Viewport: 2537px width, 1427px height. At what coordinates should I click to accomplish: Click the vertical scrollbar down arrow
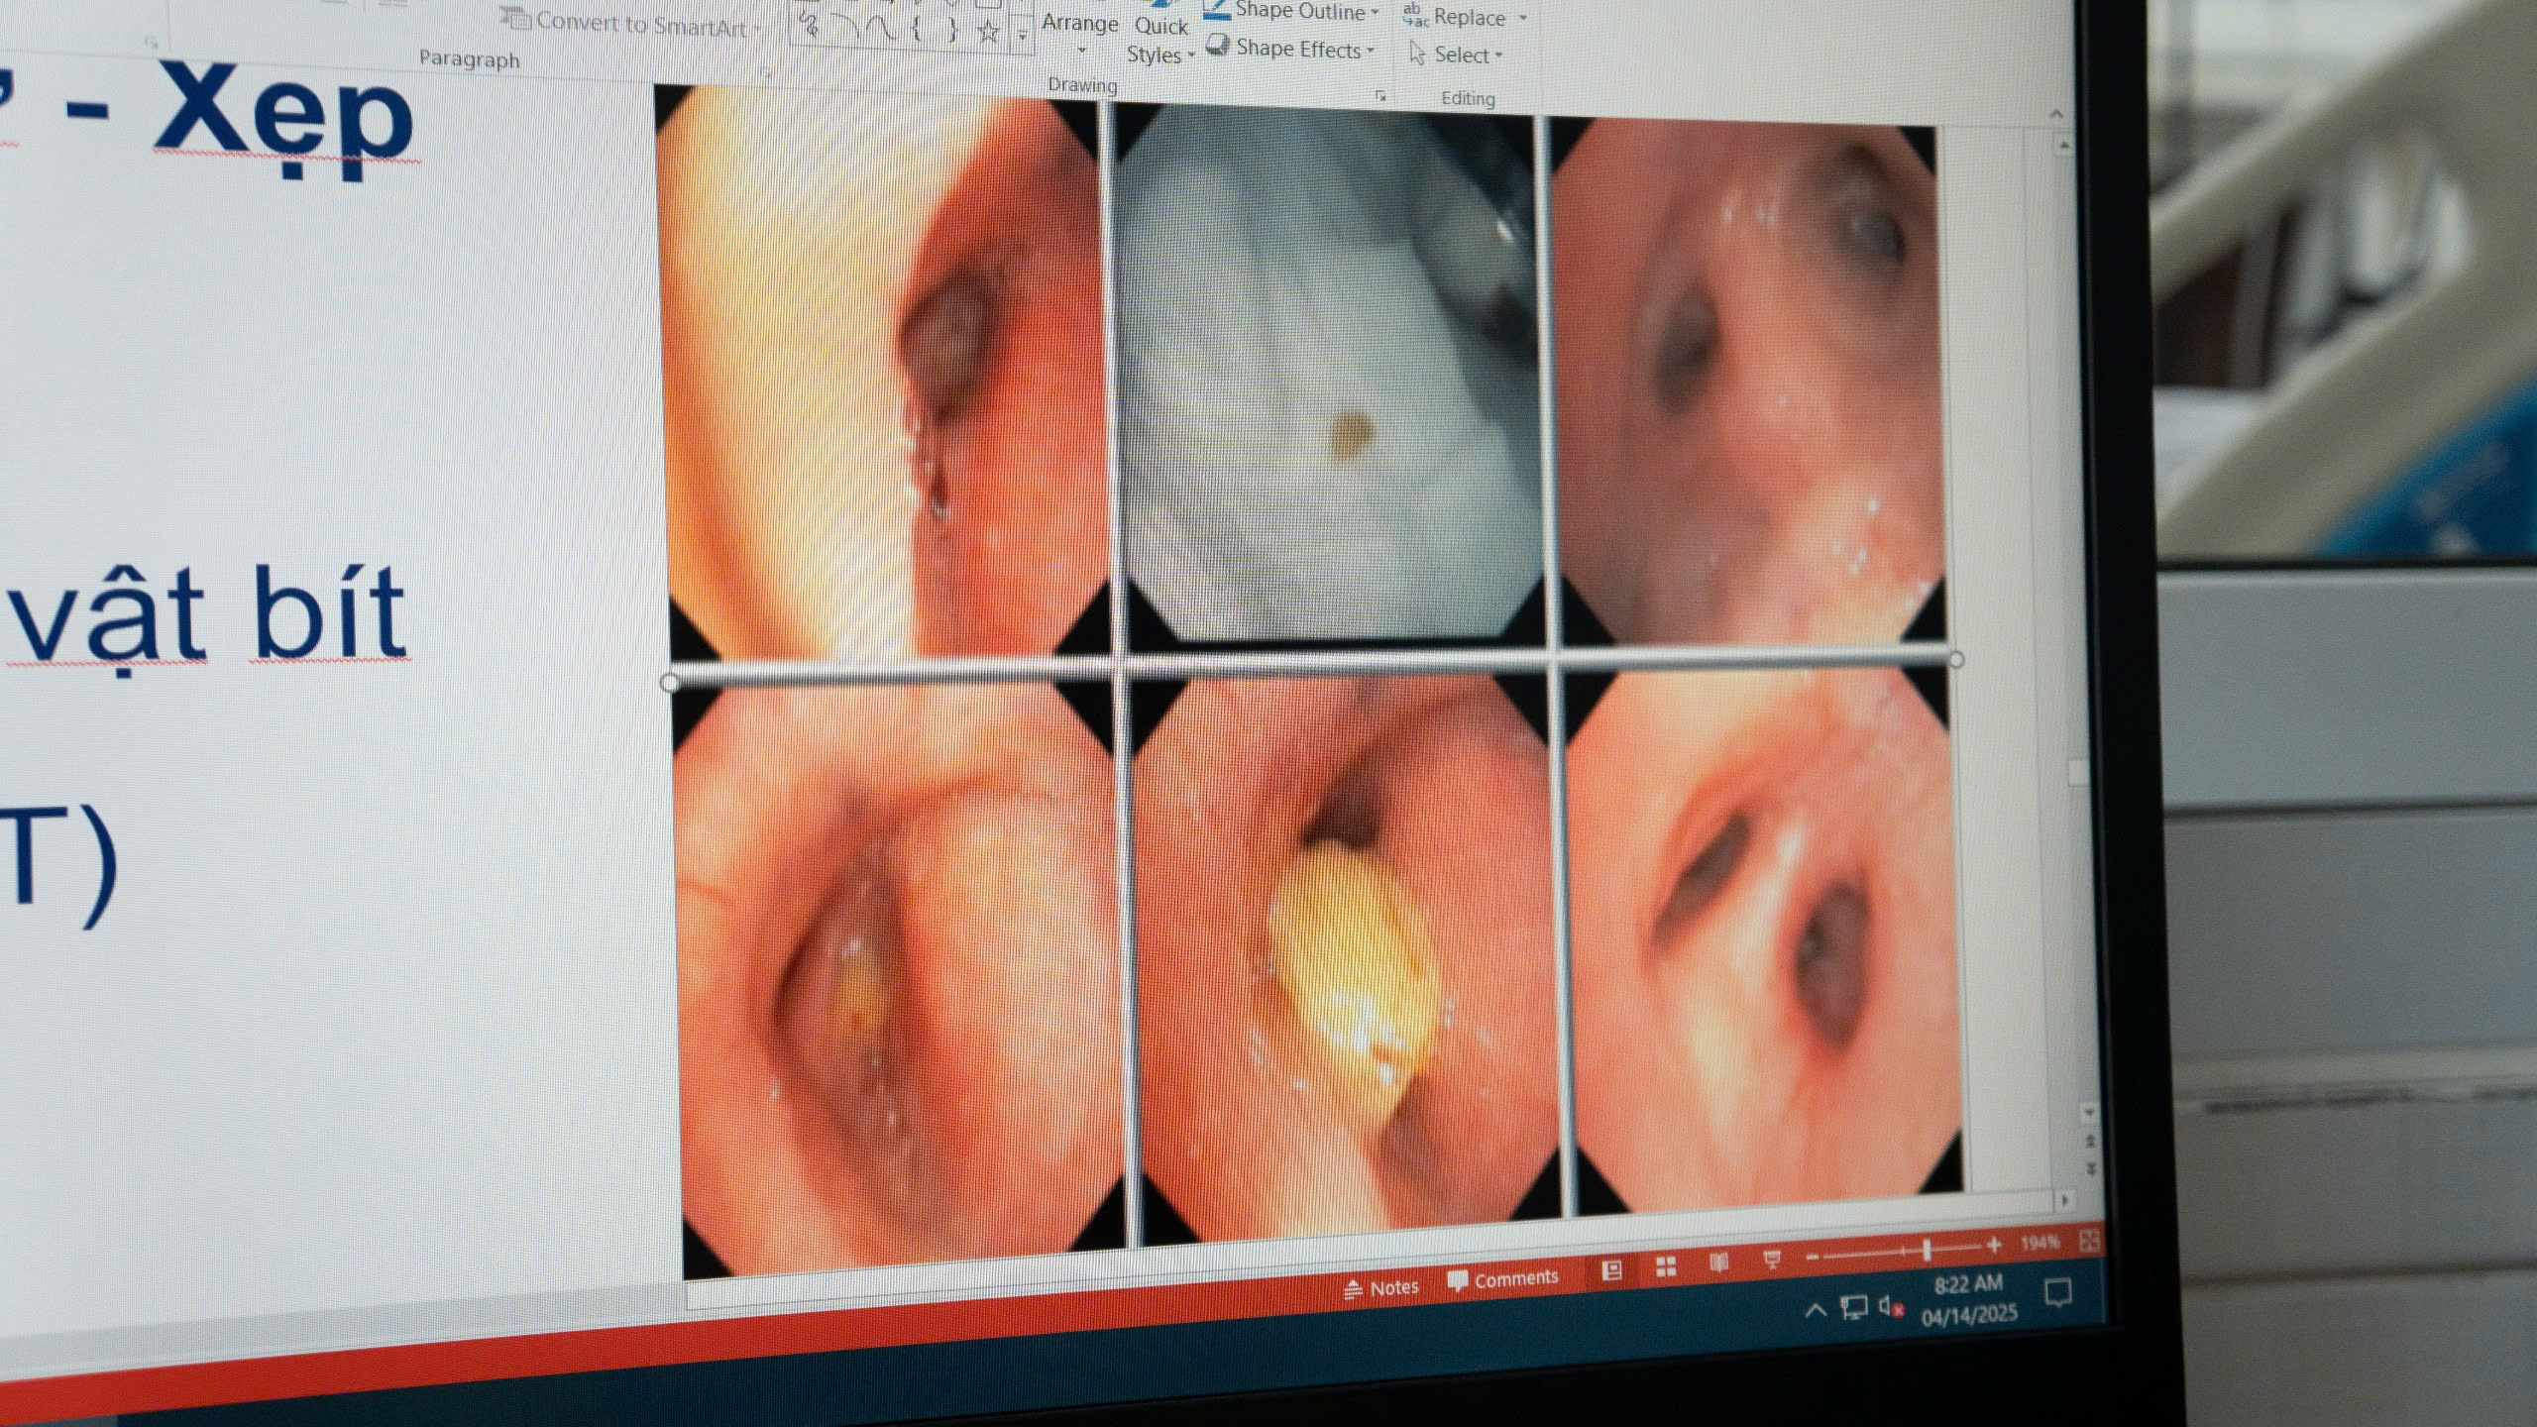2090,1114
